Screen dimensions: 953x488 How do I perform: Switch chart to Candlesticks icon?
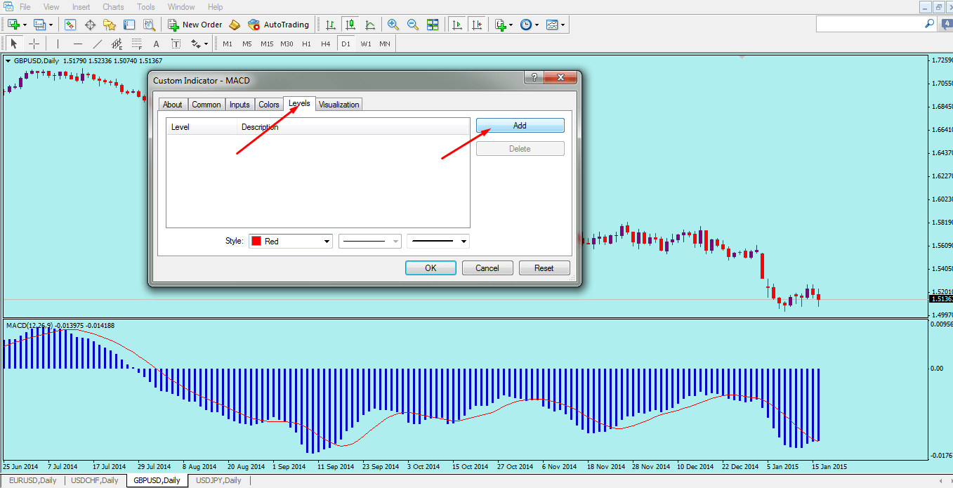coord(350,25)
